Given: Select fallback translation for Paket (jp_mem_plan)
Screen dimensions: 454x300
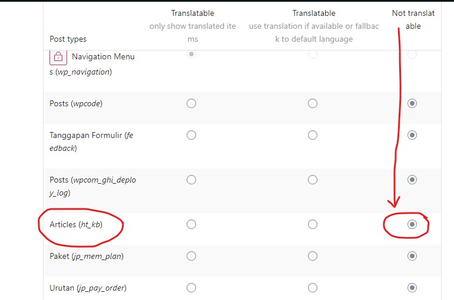Looking at the screenshot, I should (x=313, y=256).
